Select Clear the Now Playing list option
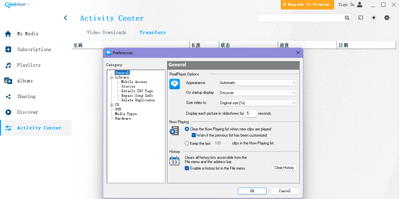Viewport: 399px width, 199px height. coord(187,129)
